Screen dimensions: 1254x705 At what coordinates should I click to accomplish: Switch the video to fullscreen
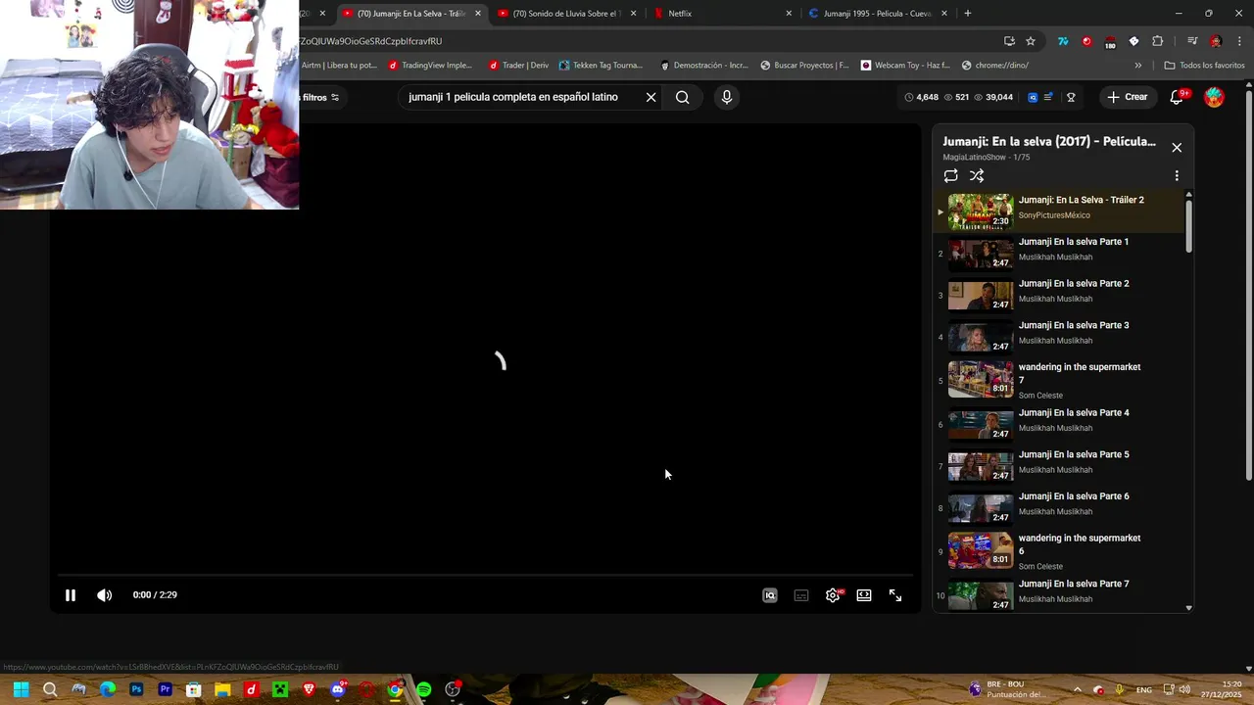point(895,595)
